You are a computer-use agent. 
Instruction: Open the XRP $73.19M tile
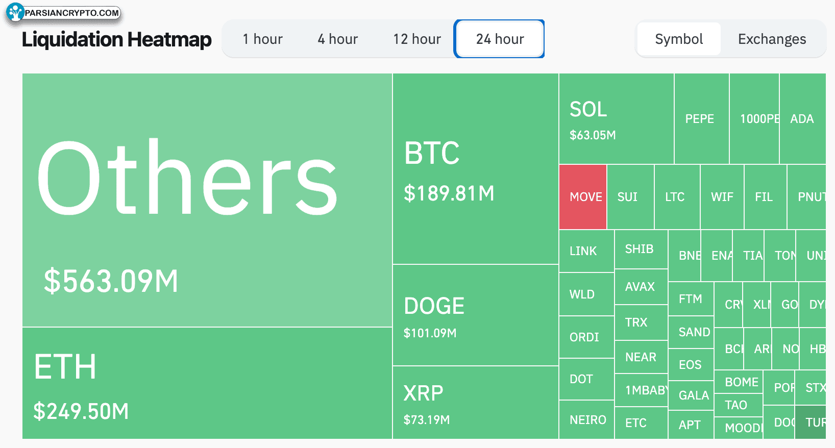coord(476,403)
